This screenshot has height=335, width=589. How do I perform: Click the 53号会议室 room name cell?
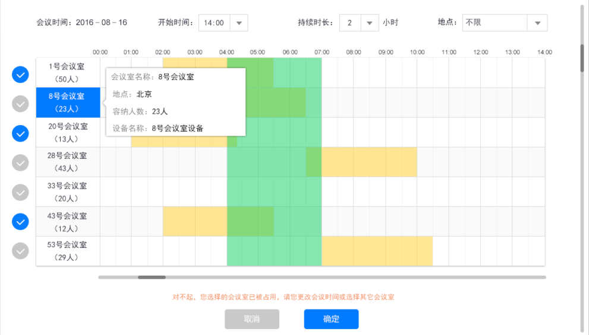coord(68,251)
